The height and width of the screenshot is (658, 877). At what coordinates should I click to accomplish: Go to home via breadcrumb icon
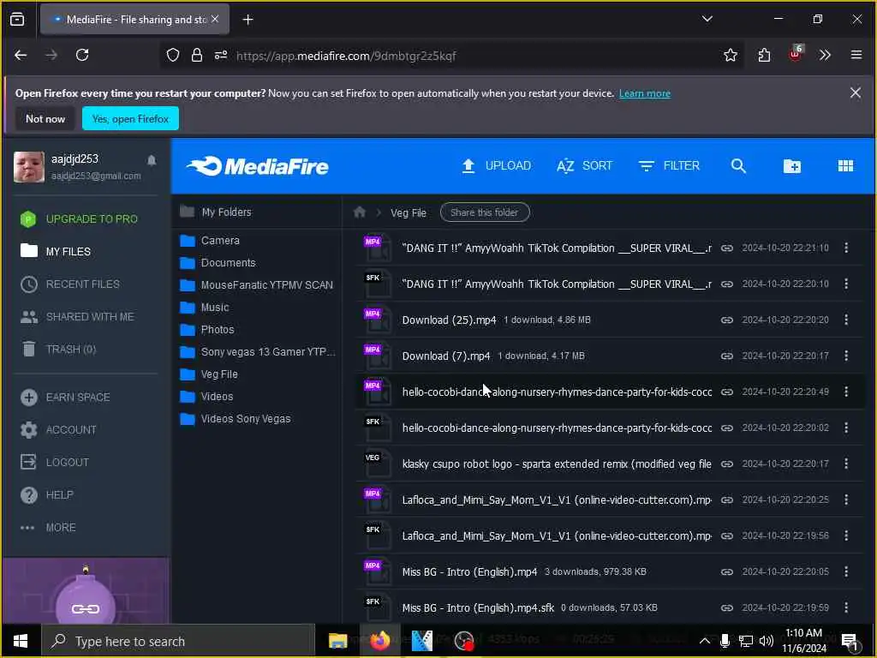360,212
